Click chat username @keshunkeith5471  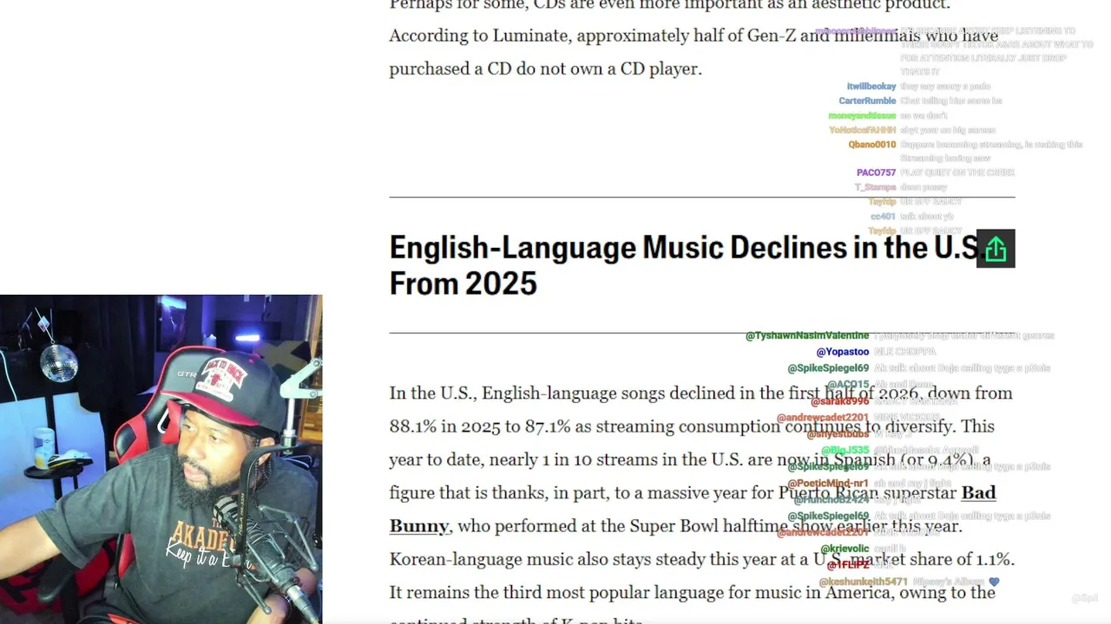pos(864,582)
